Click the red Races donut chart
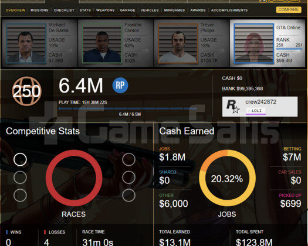 tap(74, 178)
